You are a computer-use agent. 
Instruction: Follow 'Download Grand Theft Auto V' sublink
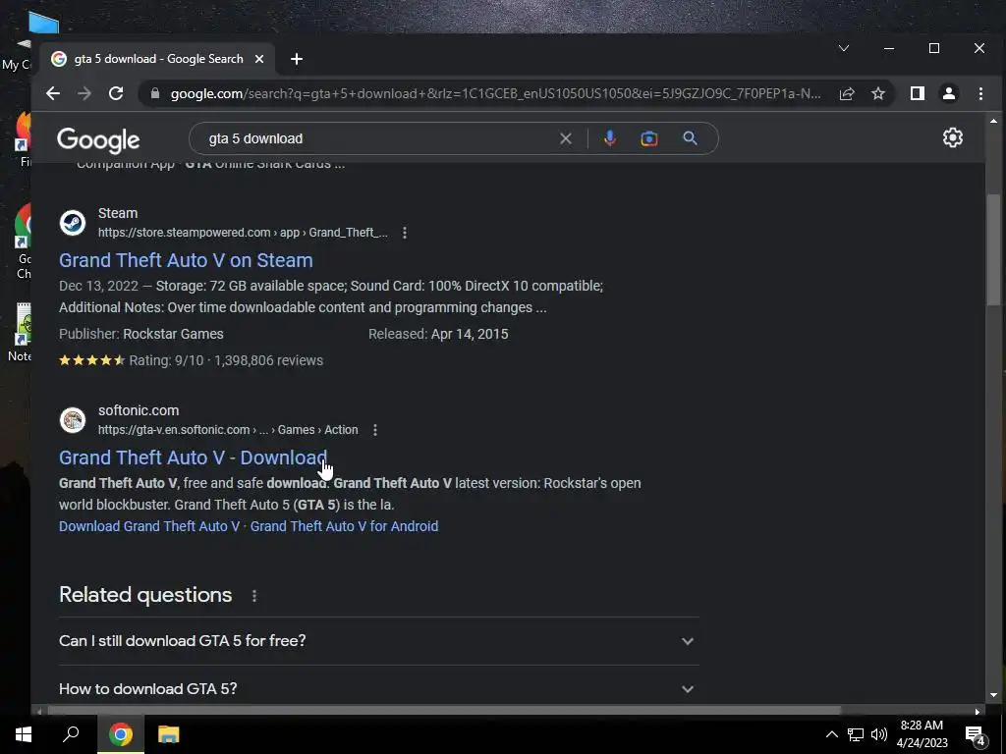[x=149, y=526]
